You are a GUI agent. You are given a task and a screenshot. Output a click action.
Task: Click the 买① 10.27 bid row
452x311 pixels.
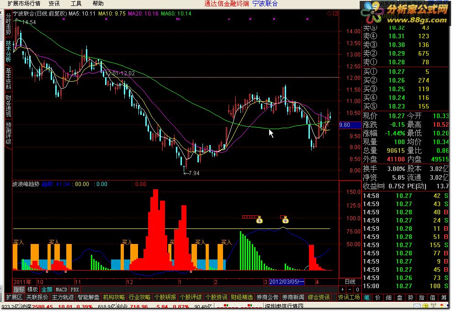click(405, 72)
